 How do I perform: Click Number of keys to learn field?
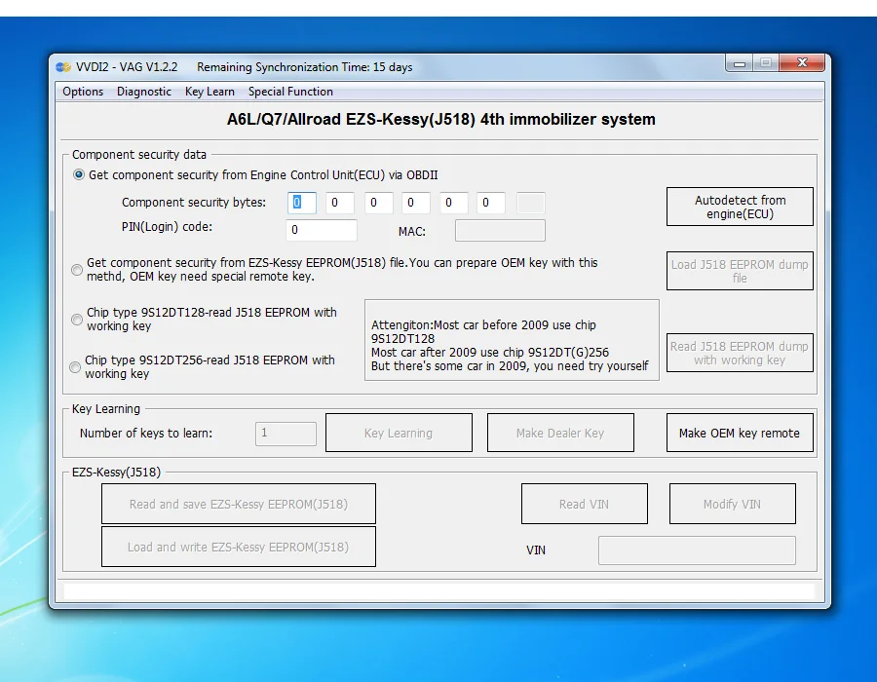point(286,434)
